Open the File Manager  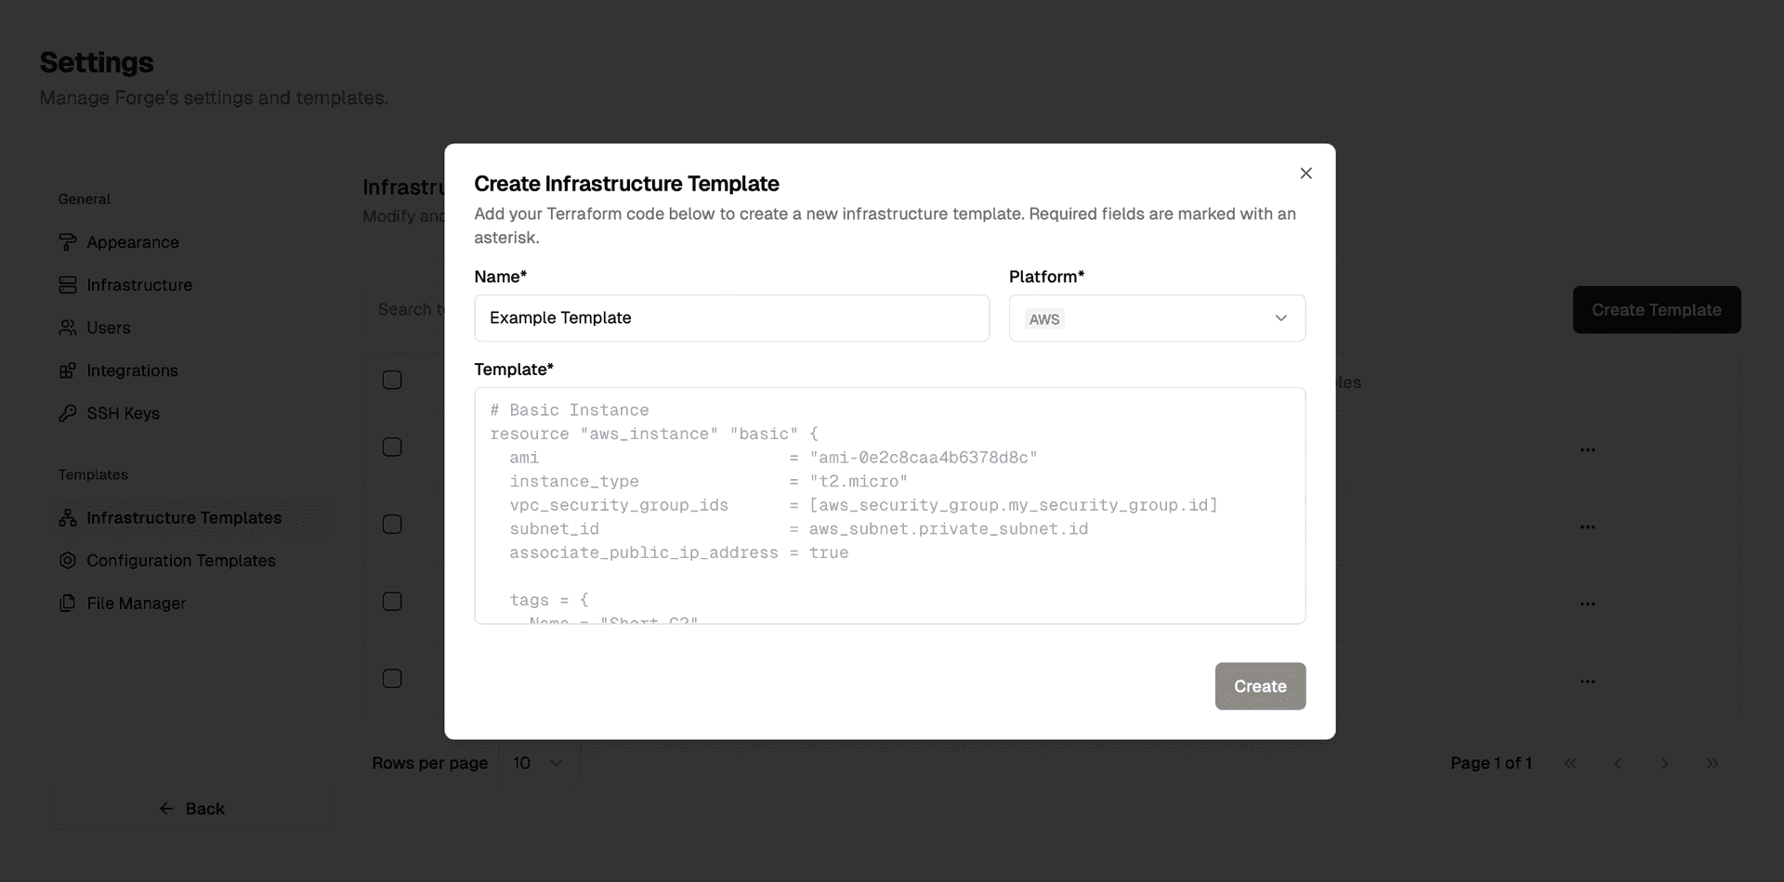(191, 603)
